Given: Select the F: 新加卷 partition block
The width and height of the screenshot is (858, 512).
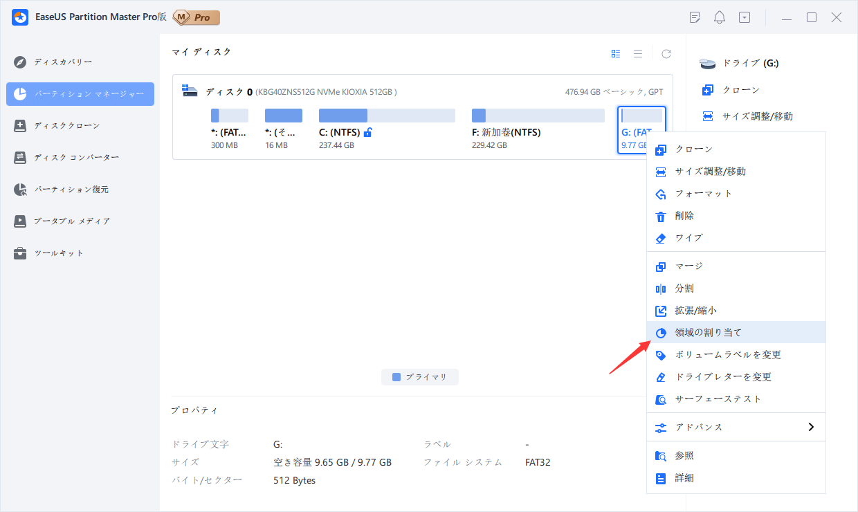Looking at the screenshot, I should click(x=538, y=129).
